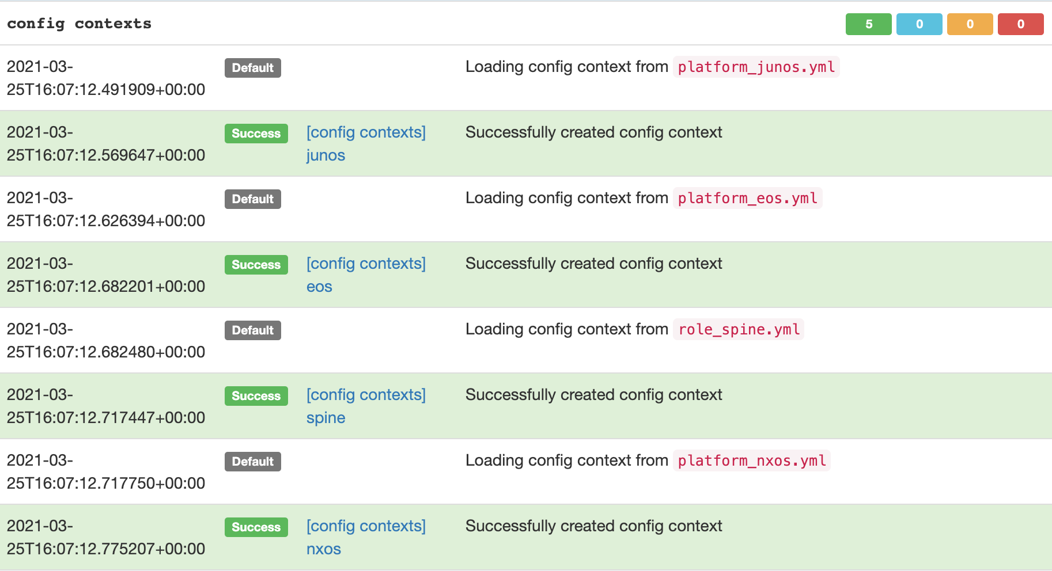Click the orange warning count badge
This screenshot has height=571, width=1052.
click(970, 24)
